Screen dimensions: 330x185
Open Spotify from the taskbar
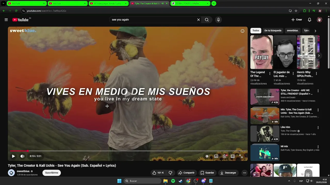(x=173, y=181)
